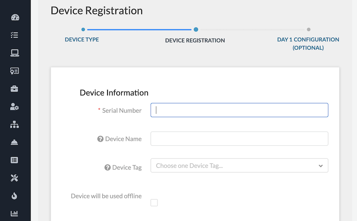357x221 pixels.
Task: Open the flame icon in sidebar
Action: pyautogui.click(x=14, y=196)
